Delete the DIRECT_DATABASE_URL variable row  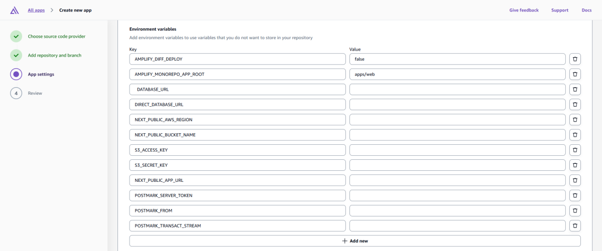tap(575, 105)
